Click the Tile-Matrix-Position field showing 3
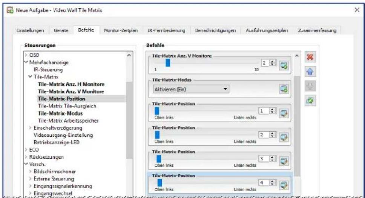 (x=264, y=159)
